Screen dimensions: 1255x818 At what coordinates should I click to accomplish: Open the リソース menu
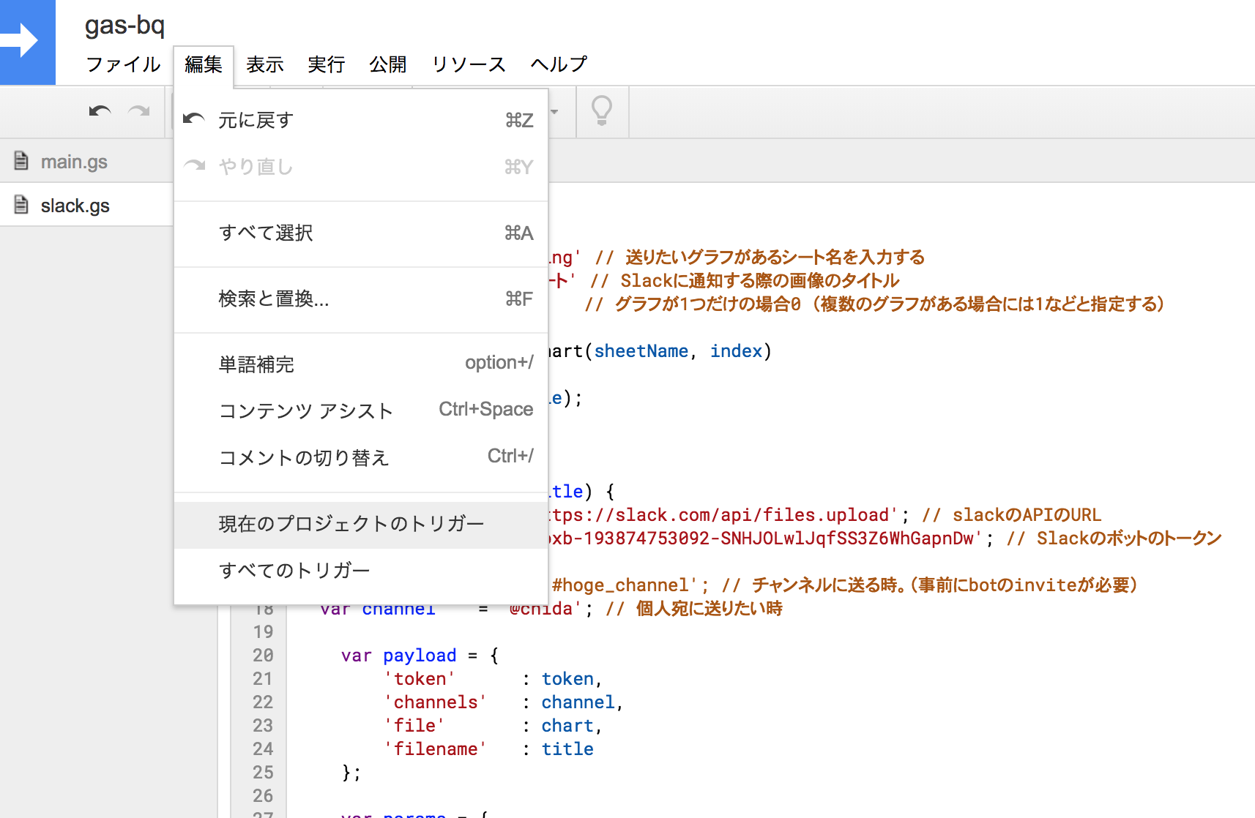tap(469, 64)
